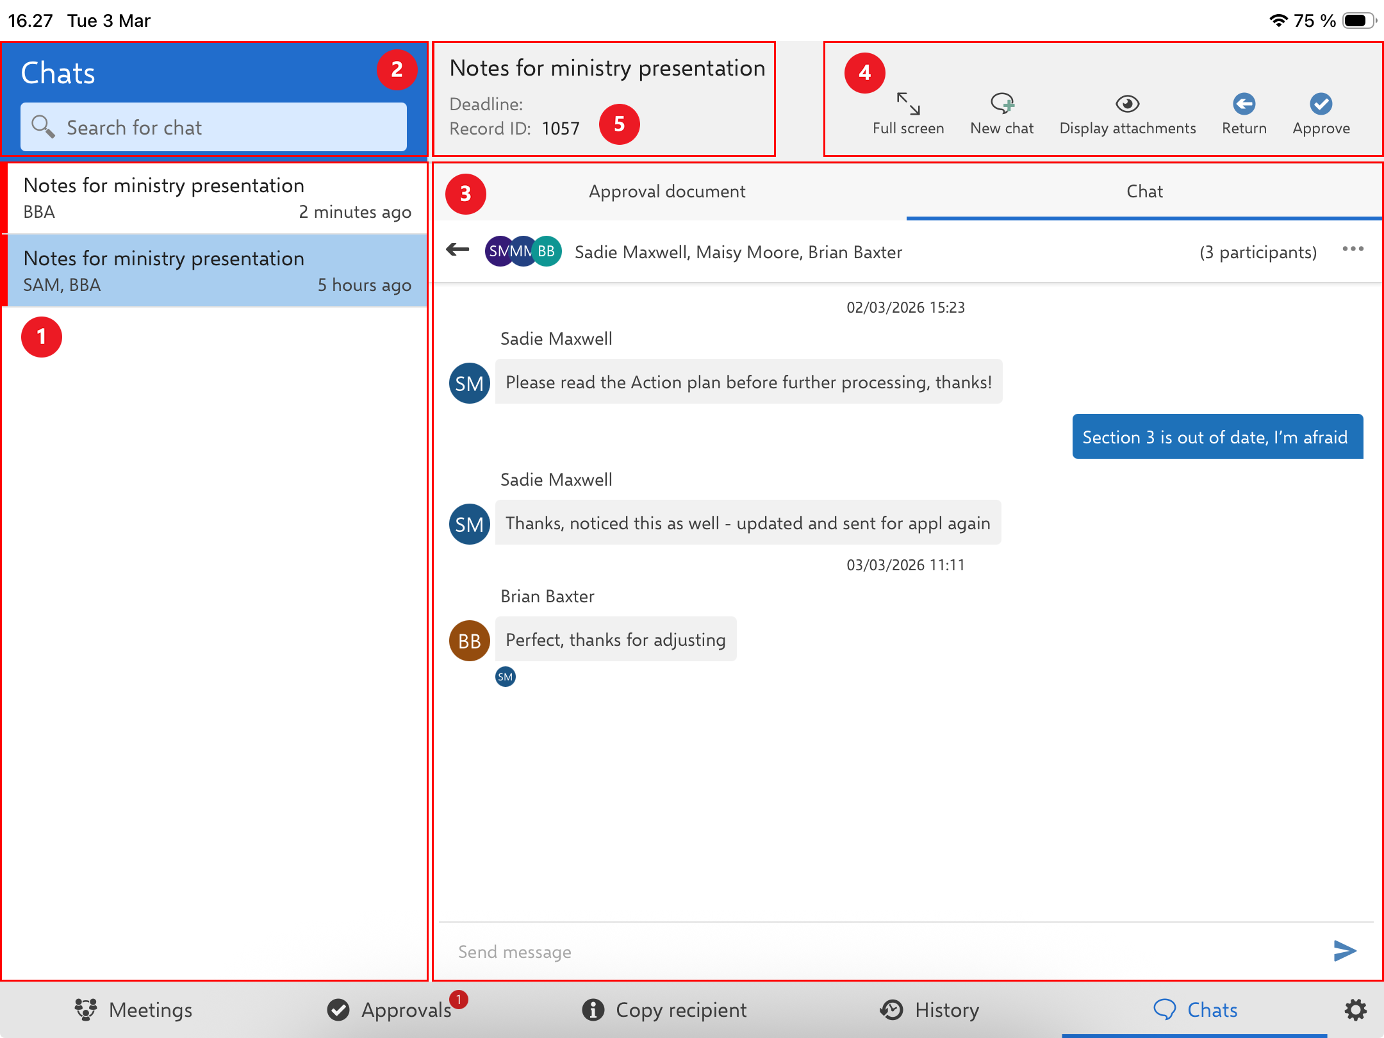Viewport: 1384px width, 1038px height.
Task: Send message with paper plane icon
Action: coord(1344,951)
